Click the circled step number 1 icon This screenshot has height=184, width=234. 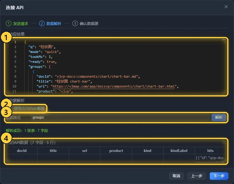coord(9,23)
